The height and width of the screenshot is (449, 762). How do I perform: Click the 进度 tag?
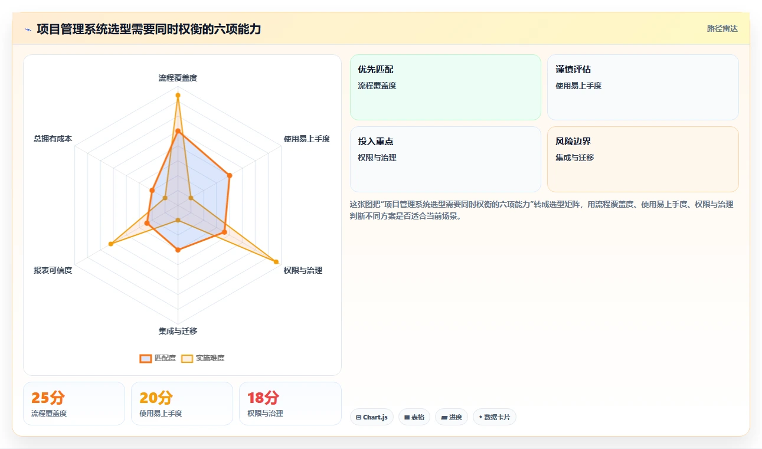pos(452,417)
